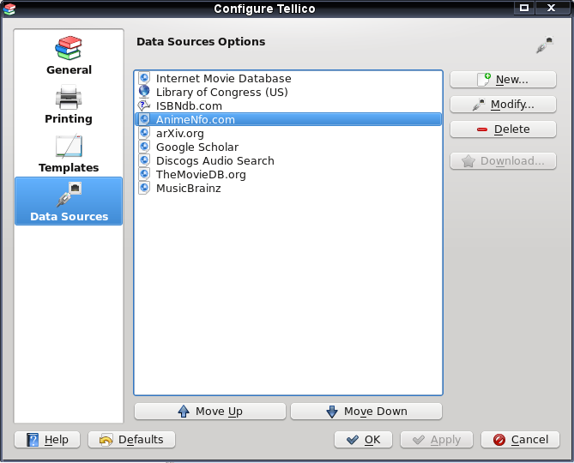Click the Library of Congress globe icon
The image size is (574, 463).
tap(144, 92)
